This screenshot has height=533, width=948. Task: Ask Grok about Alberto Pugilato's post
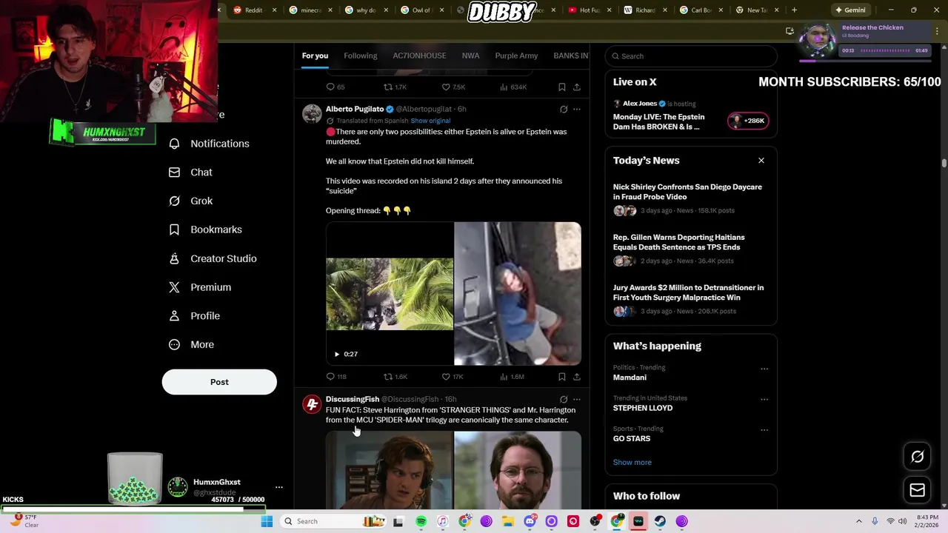(564, 110)
